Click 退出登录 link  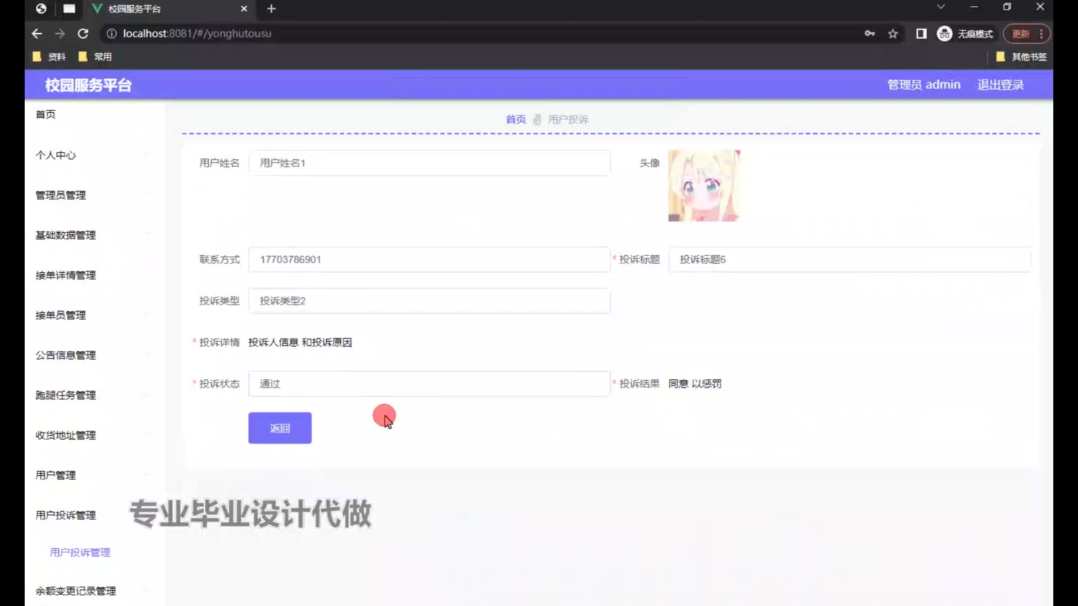pos(1000,85)
